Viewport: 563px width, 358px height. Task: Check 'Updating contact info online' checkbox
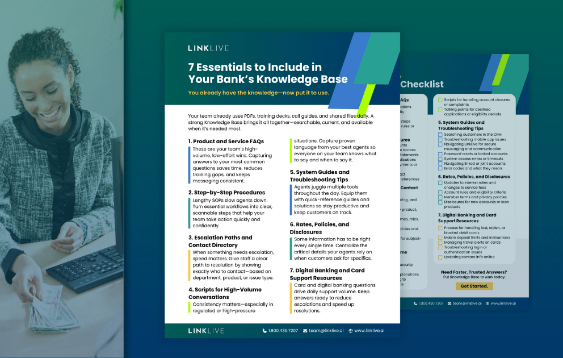[440, 257]
